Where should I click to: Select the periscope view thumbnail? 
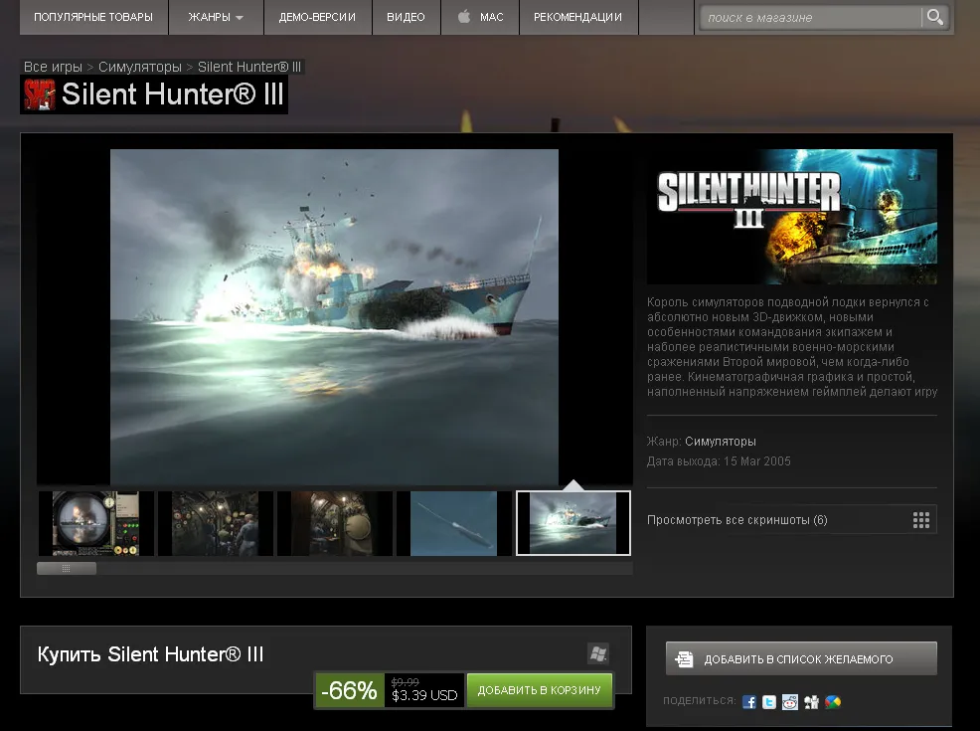point(95,523)
